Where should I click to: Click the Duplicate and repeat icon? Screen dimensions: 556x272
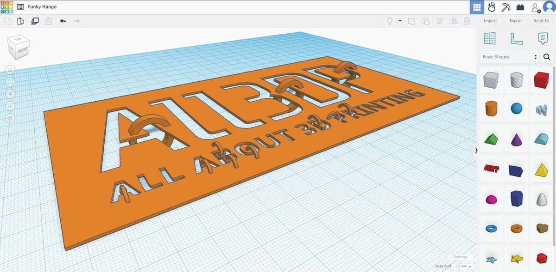click(35, 21)
